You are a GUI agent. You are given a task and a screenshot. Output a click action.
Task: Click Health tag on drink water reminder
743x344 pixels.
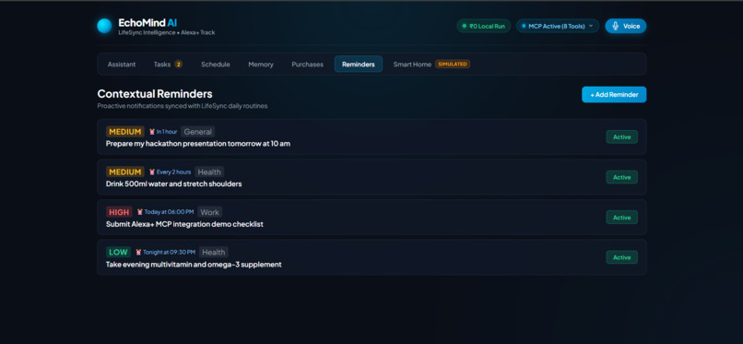[209, 172]
